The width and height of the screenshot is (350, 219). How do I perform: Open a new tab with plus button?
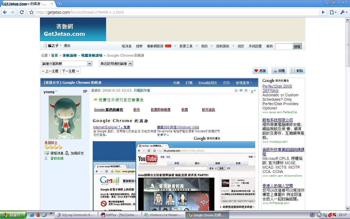pyautogui.click(x=59, y=4)
